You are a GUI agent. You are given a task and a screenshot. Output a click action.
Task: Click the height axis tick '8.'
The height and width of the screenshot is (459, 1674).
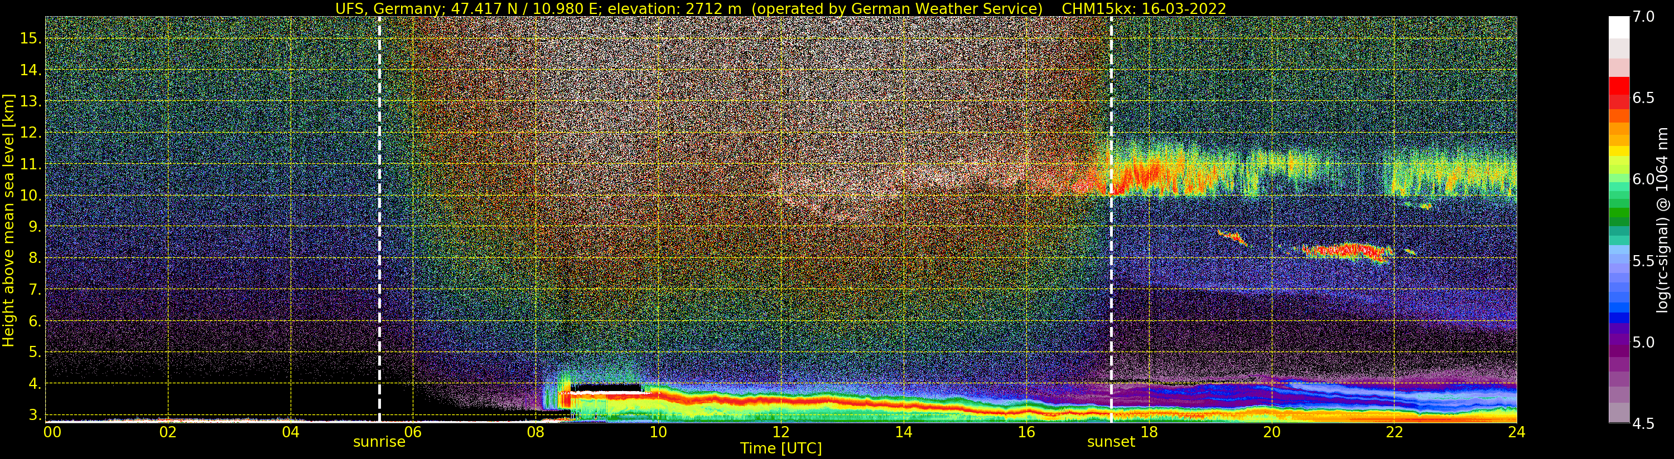(35, 258)
